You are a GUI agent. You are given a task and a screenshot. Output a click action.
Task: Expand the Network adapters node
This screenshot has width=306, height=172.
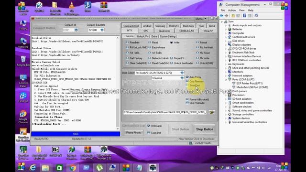(226, 75)
